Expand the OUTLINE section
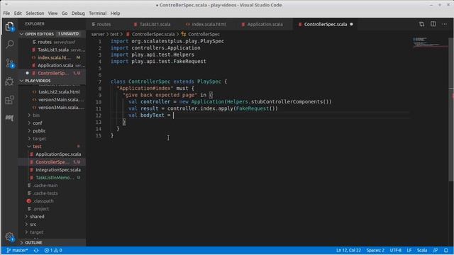This screenshot has height=255, width=454. pyautogui.click(x=52, y=242)
